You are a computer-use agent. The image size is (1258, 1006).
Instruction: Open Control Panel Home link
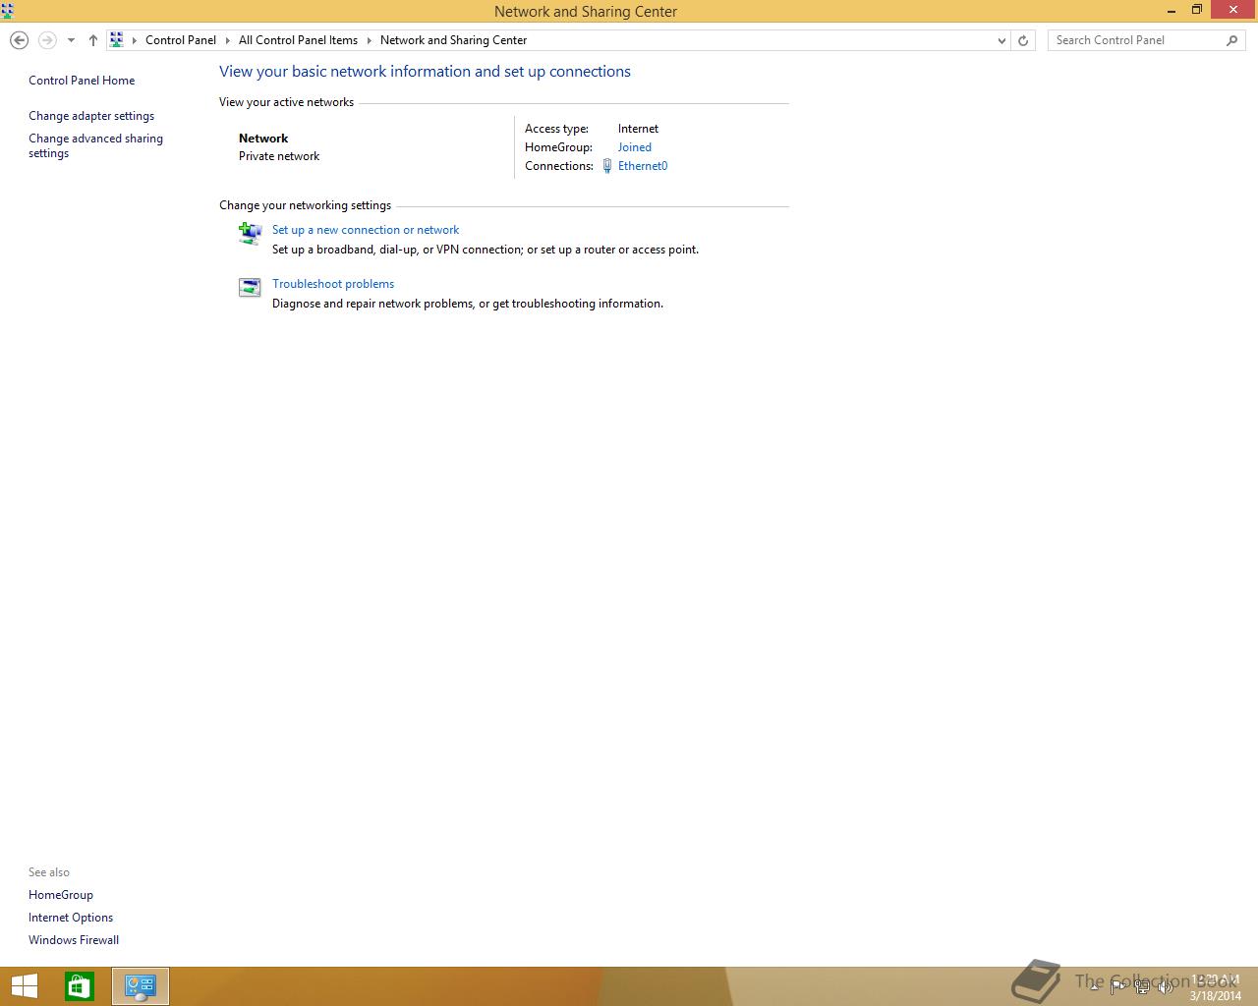pos(82,81)
